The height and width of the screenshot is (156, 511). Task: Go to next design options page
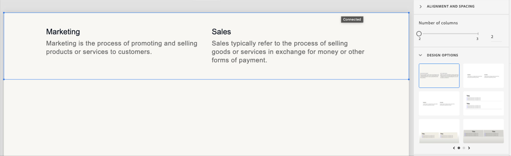(x=469, y=148)
